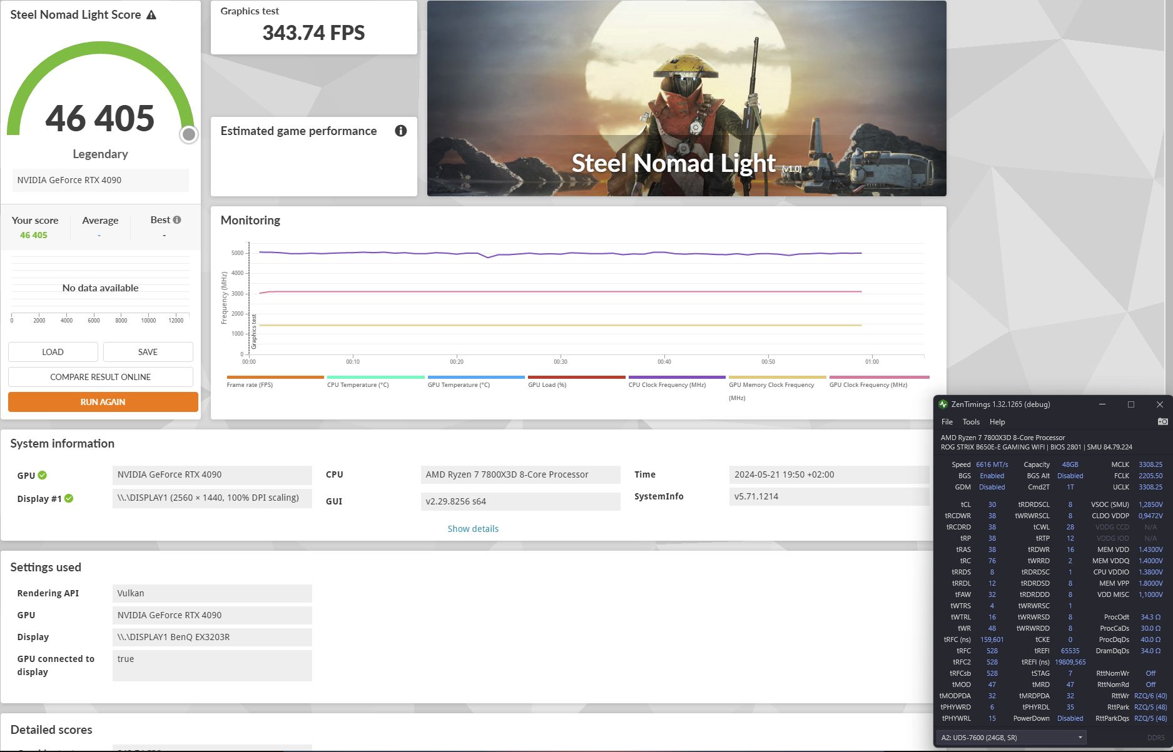The height and width of the screenshot is (752, 1173).
Task: Click the ZenTimings app icon in its title bar
Action: (x=943, y=404)
